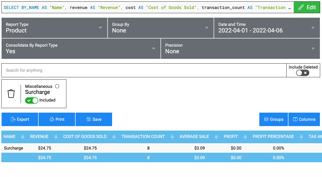Open the Group By dropdown
This screenshot has height=177, width=322.
point(160,28)
